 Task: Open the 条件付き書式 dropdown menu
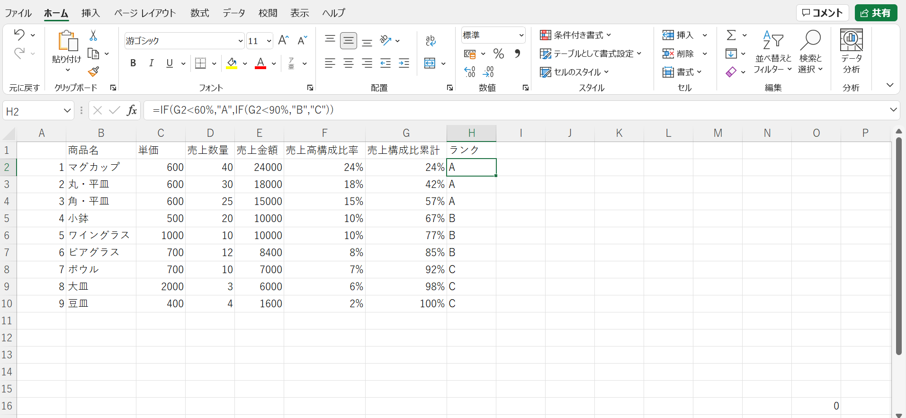(x=575, y=36)
